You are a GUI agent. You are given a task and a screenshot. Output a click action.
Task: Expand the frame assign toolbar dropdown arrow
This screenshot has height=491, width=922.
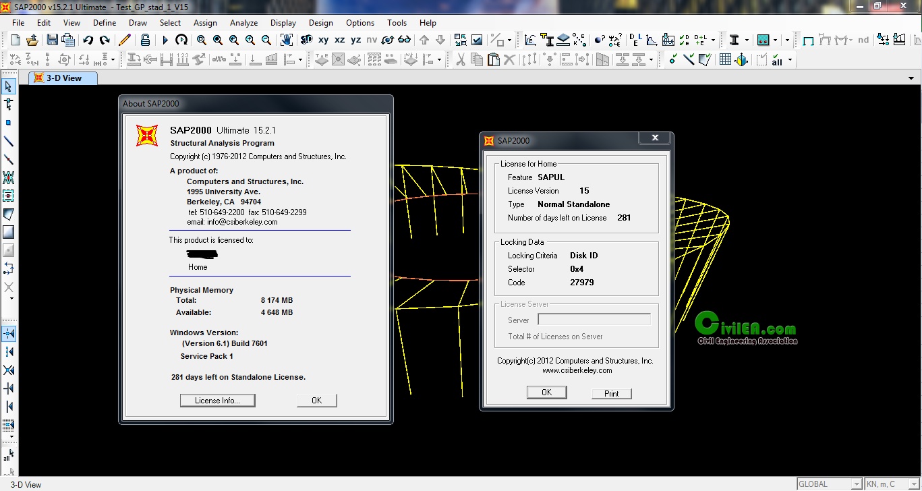point(300,60)
